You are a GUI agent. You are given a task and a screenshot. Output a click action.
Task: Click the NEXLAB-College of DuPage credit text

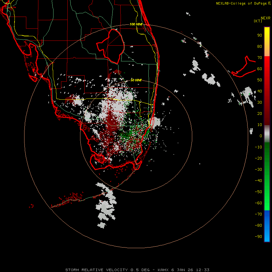click(241, 3)
